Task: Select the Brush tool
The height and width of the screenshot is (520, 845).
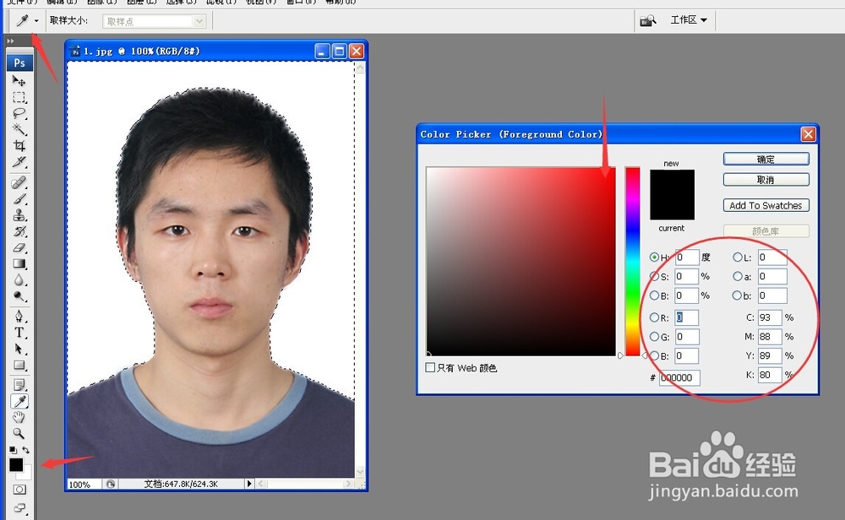Action: tap(19, 199)
